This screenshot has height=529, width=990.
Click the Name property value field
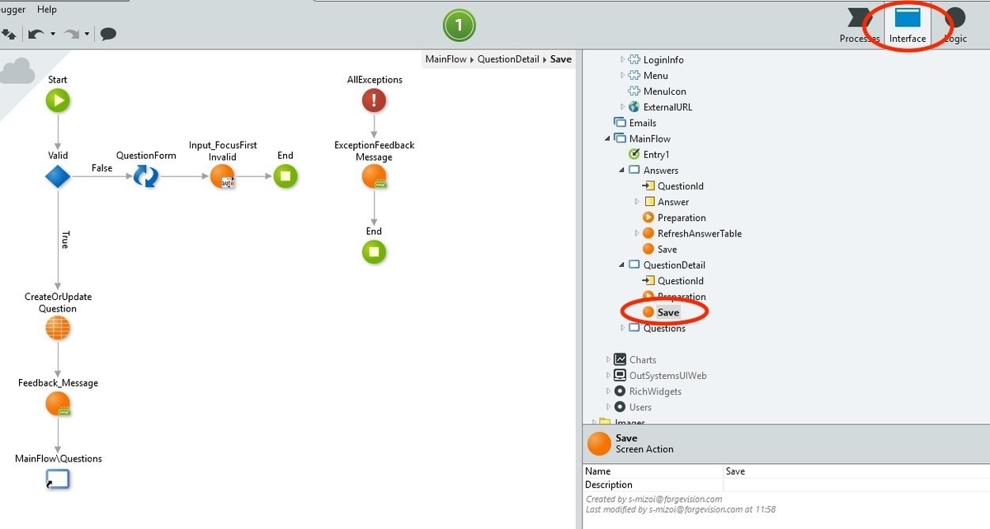856,471
